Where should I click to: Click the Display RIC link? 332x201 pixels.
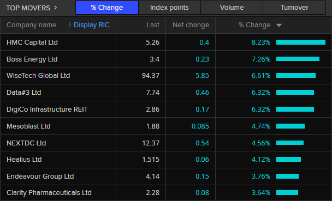tap(92, 25)
